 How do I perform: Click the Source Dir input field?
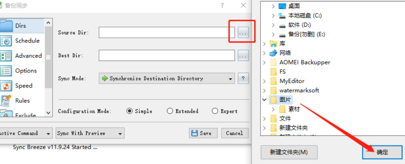coord(167,32)
